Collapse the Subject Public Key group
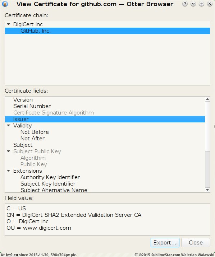 point(9,151)
